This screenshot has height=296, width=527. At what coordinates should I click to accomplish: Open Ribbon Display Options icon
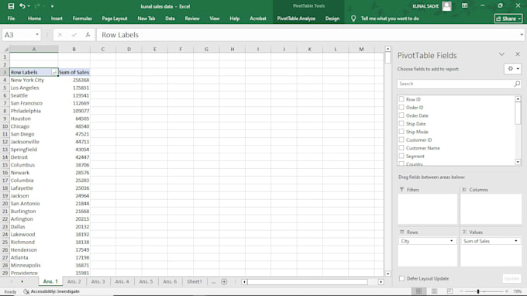464,5
